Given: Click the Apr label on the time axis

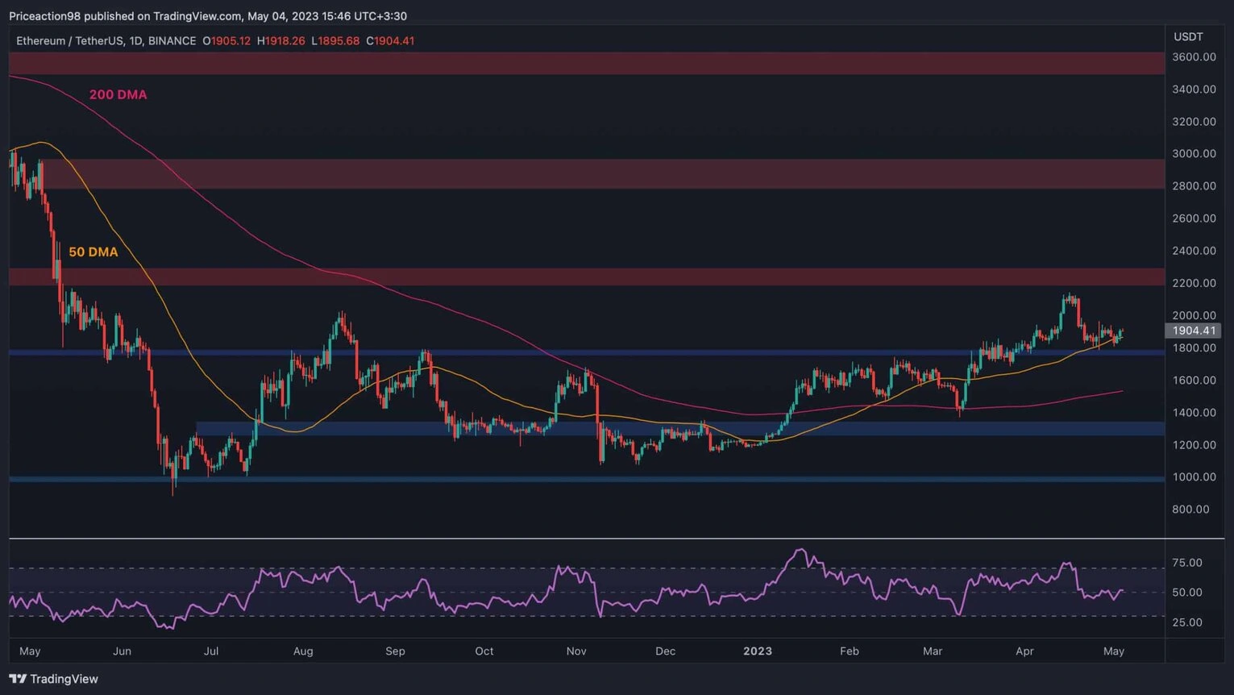Looking at the screenshot, I should [1024, 651].
